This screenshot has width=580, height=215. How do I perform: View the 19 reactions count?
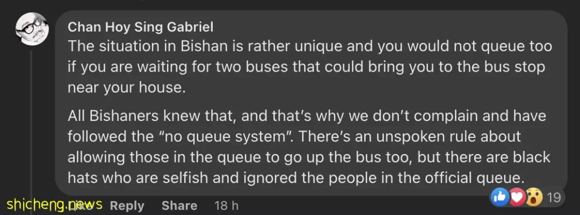pyautogui.click(x=554, y=198)
